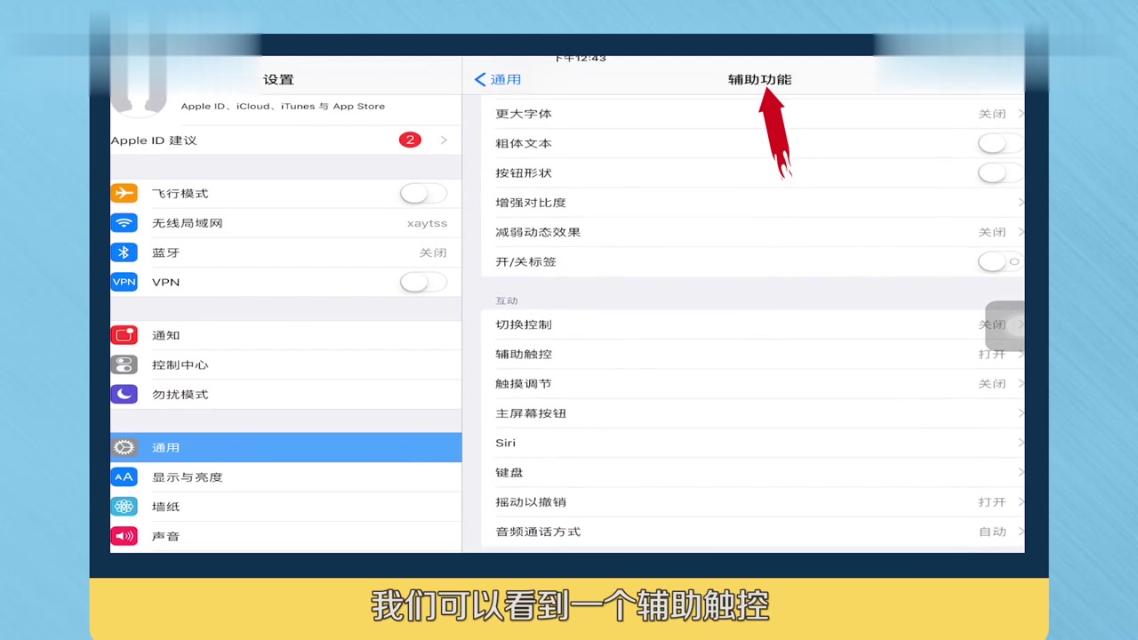The width and height of the screenshot is (1138, 640).
Task: Toggle Airplane Mode (飞行模式) switch
Action: click(423, 193)
